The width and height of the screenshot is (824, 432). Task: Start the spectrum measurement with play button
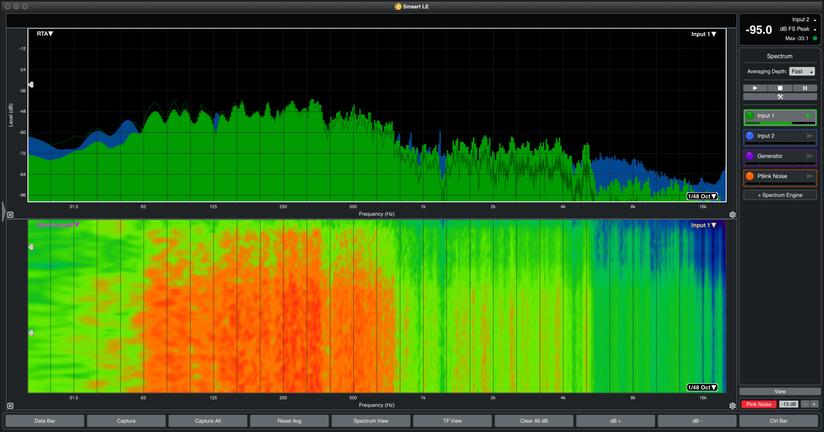(x=755, y=88)
